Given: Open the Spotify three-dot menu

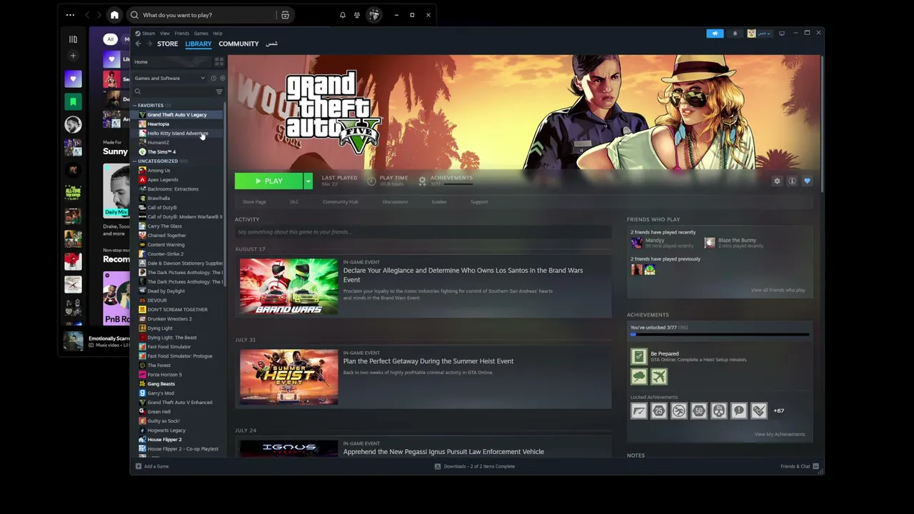Looking at the screenshot, I should [x=70, y=15].
